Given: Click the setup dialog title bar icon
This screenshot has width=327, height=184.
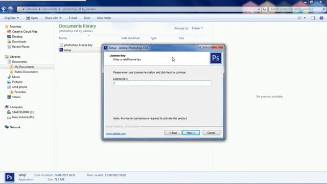Looking at the screenshot, I should [106, 48].
